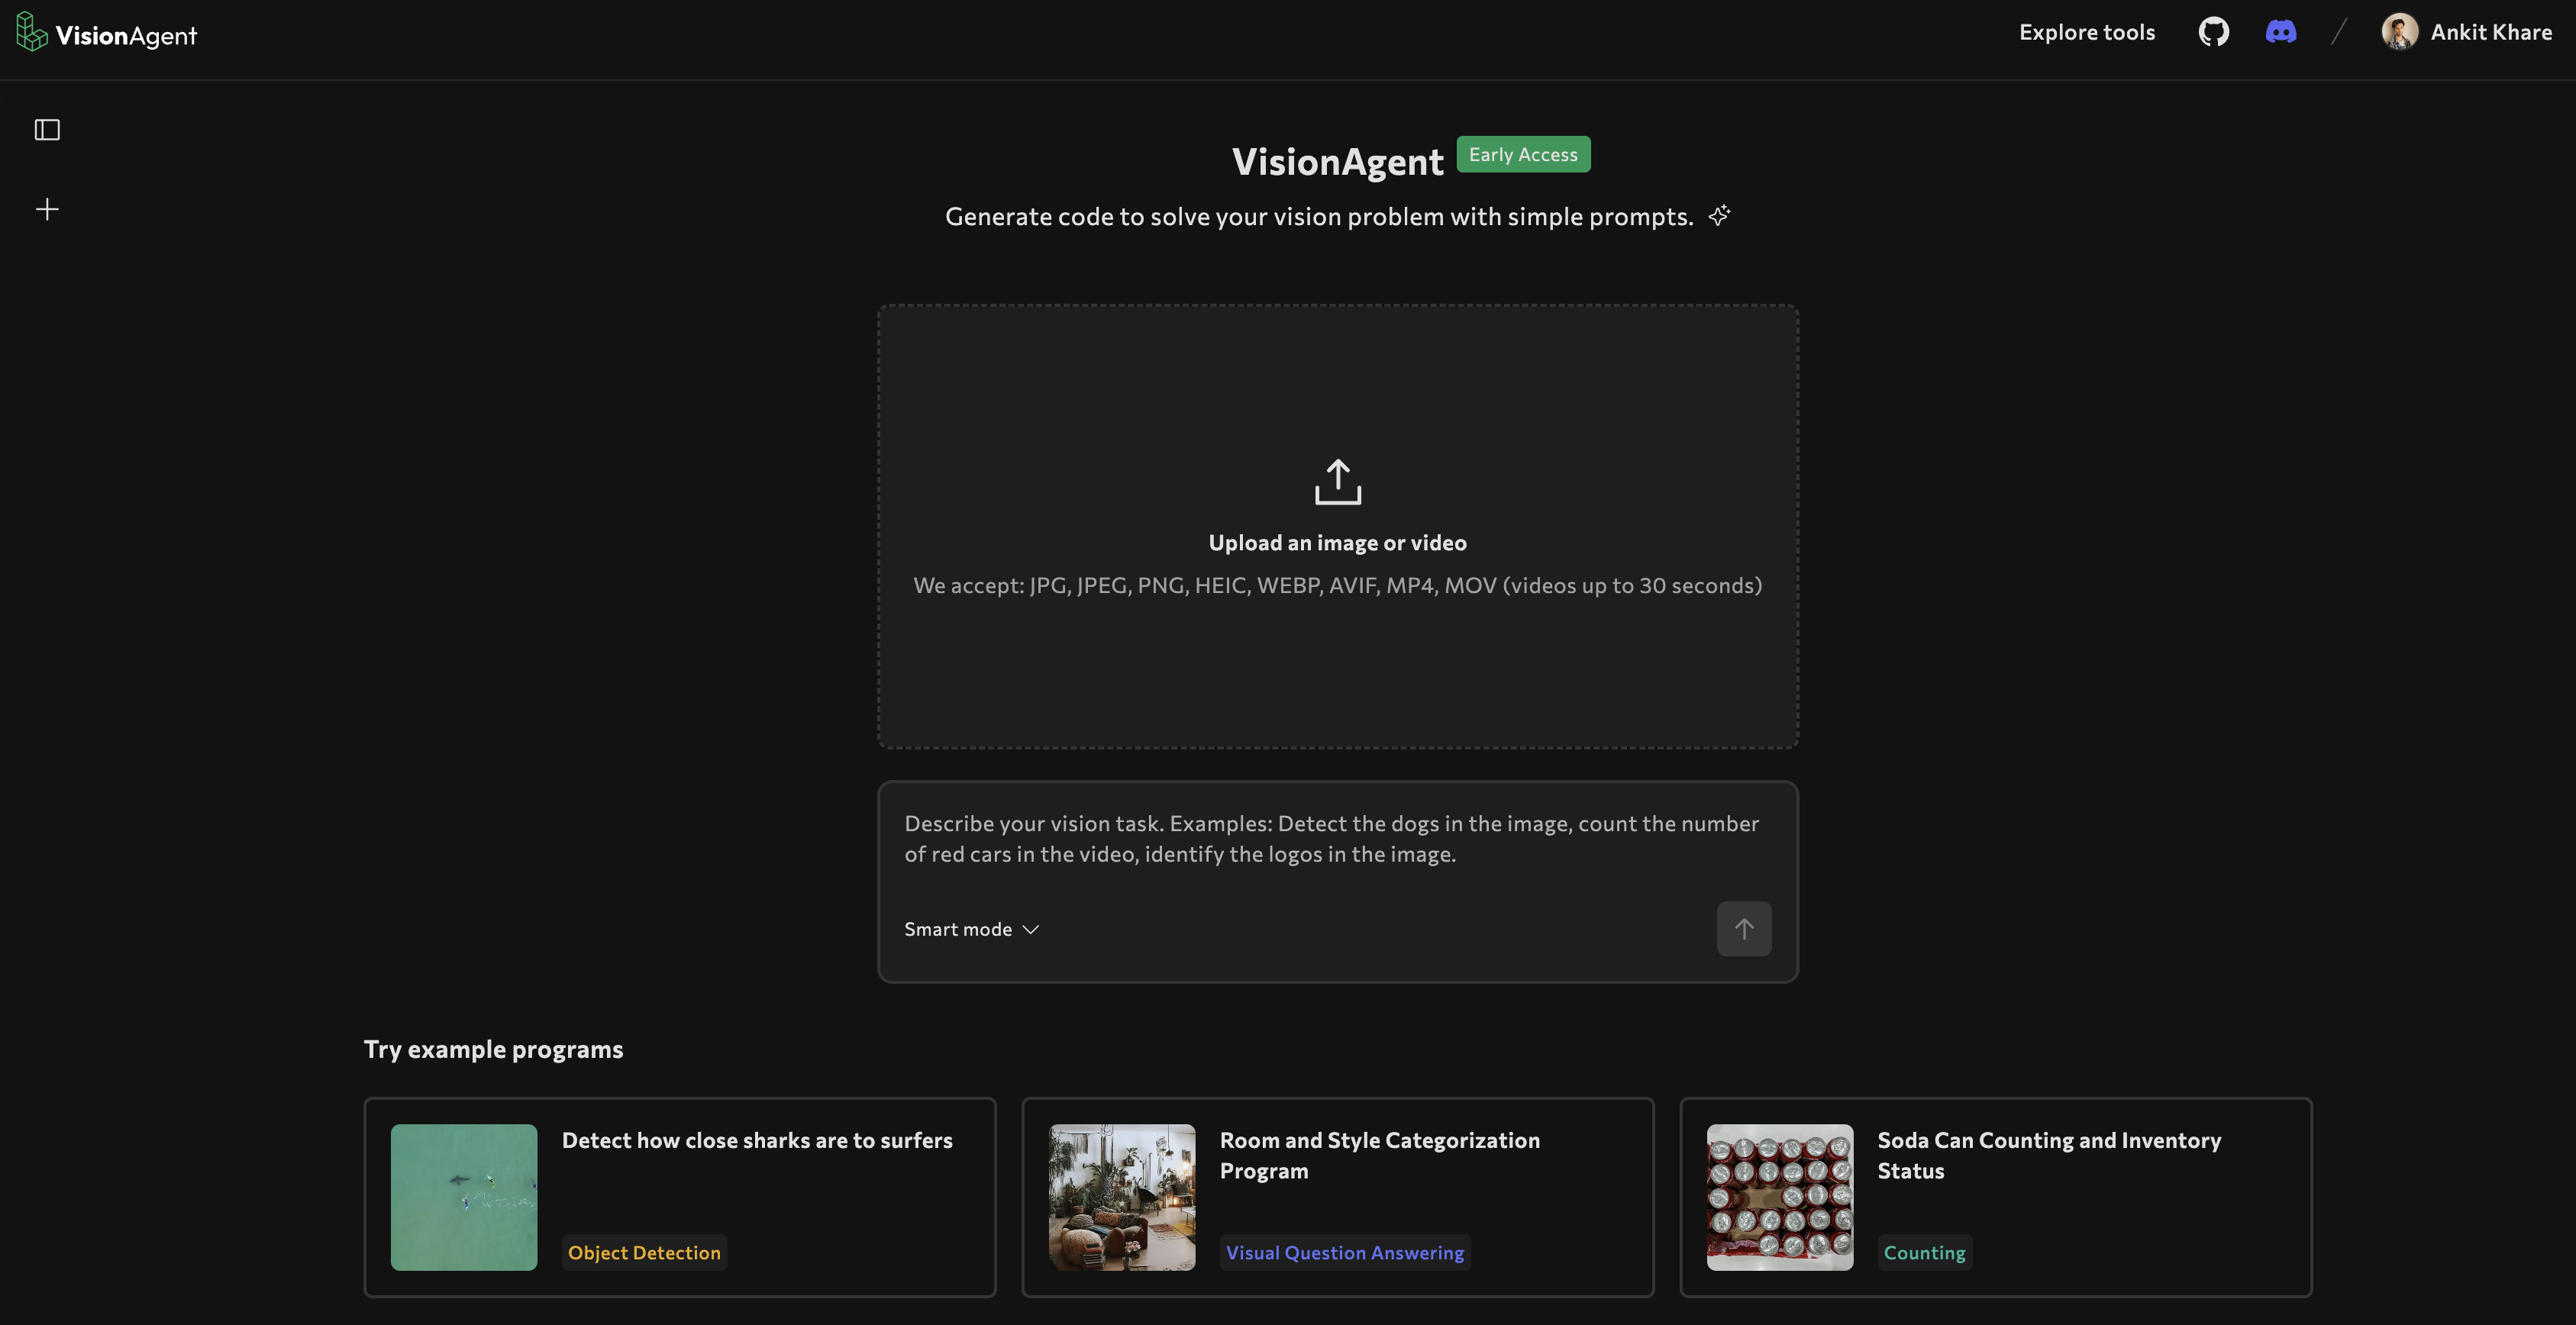Toggle the sidebar panel icon
2576x1325 pixels.
47,130
